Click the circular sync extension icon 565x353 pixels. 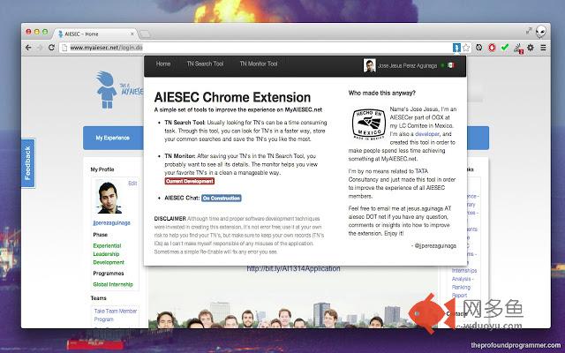coord(478,48)
